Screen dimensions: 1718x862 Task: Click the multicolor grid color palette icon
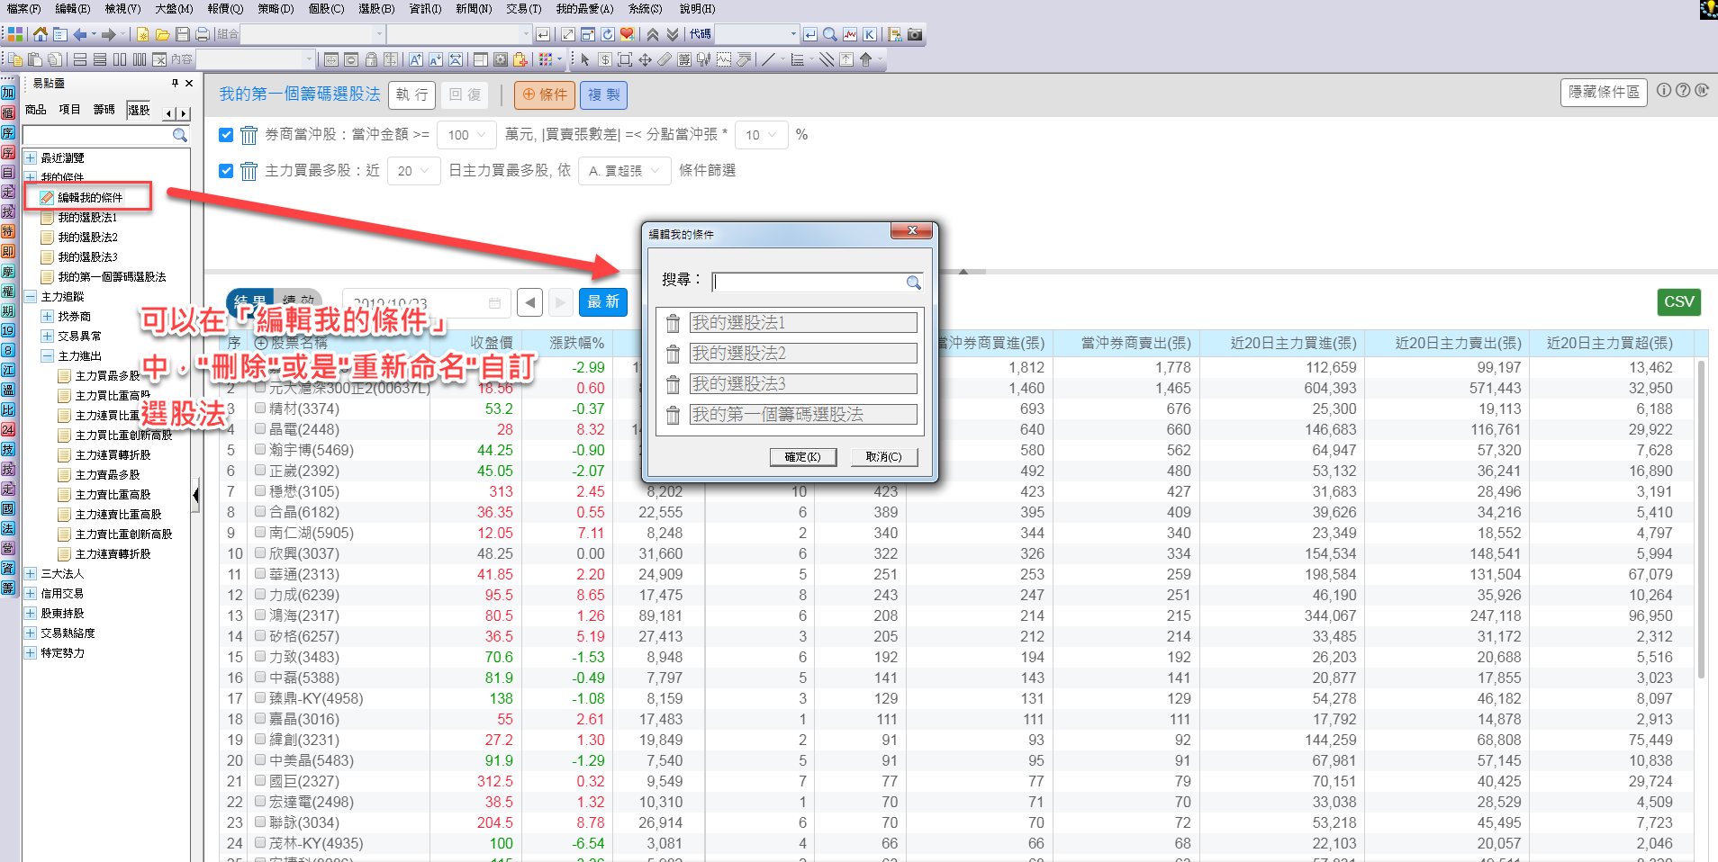click(x=546, y=59)
